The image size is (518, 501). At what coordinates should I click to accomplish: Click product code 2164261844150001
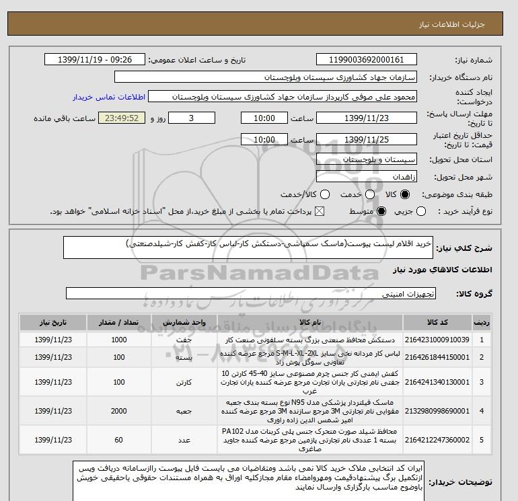[x=437, y=357]
